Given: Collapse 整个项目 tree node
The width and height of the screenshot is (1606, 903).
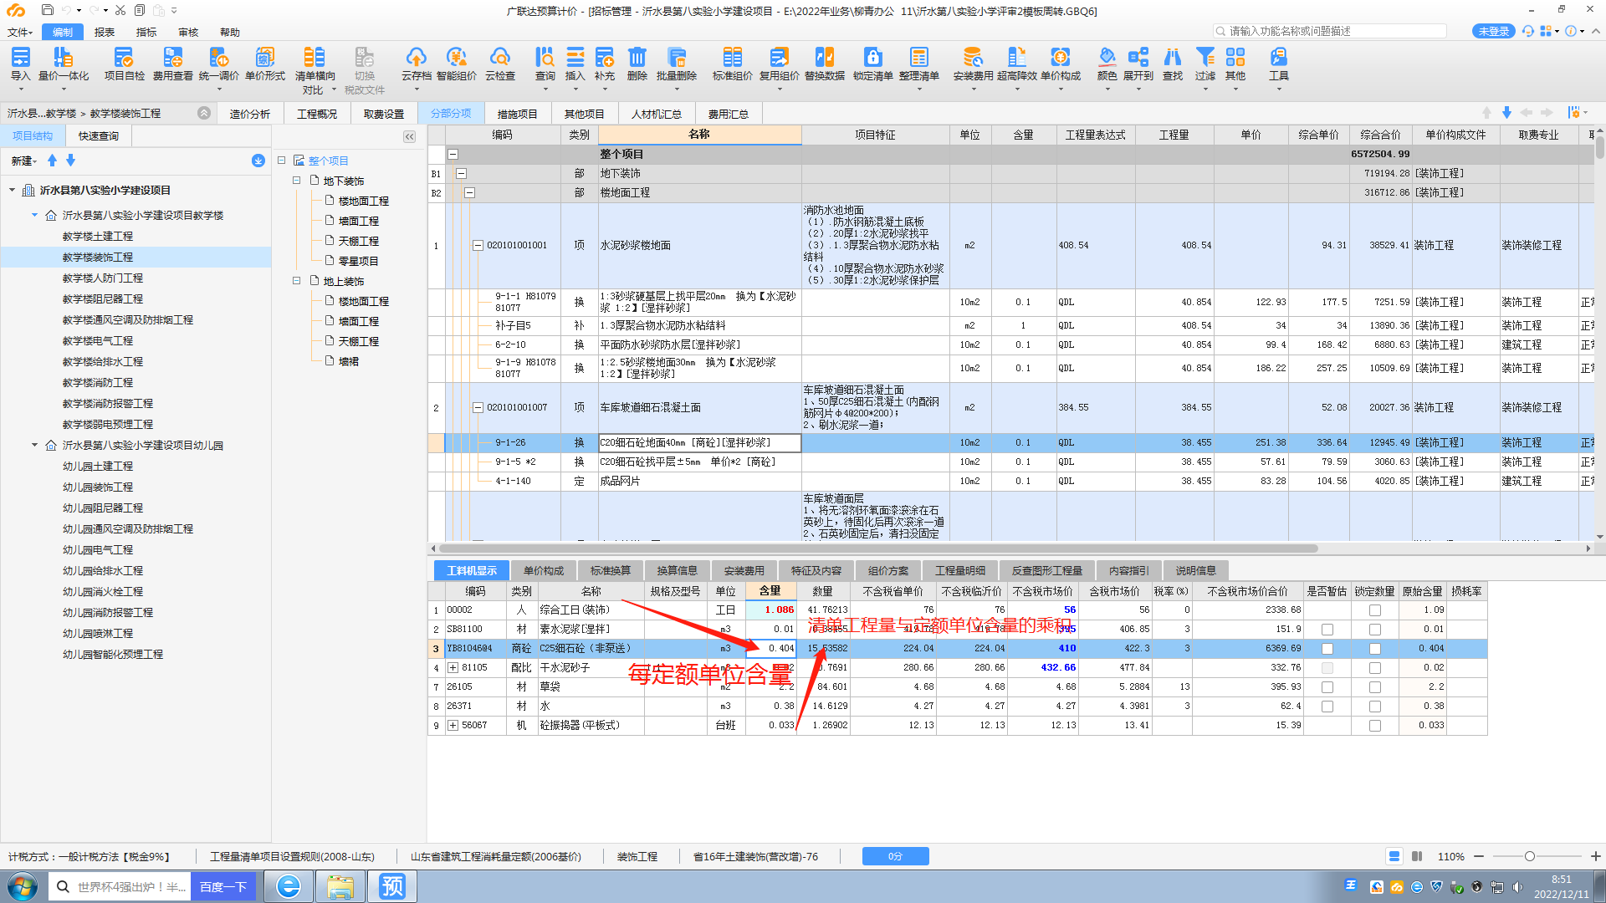Looking at the screenshot, I should point(282,161).
